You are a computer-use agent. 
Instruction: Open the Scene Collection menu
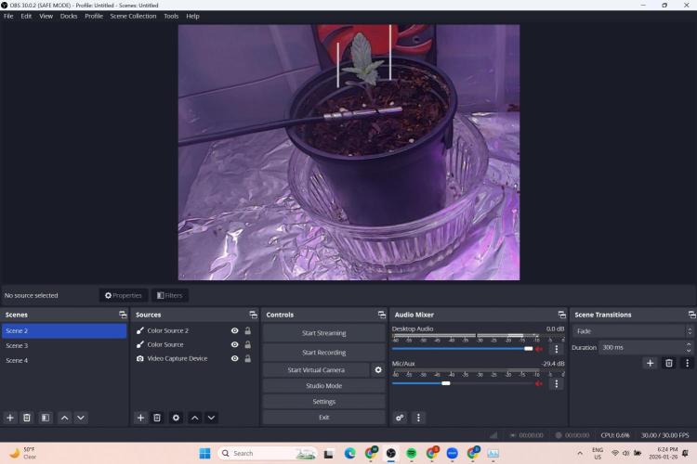pos(133,16)
